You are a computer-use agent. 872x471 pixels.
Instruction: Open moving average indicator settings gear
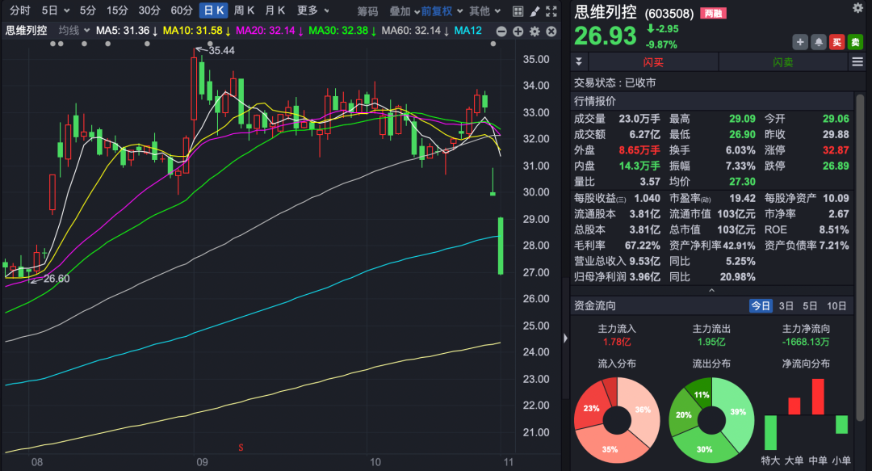pyautogui.click(x=535, y=31)
